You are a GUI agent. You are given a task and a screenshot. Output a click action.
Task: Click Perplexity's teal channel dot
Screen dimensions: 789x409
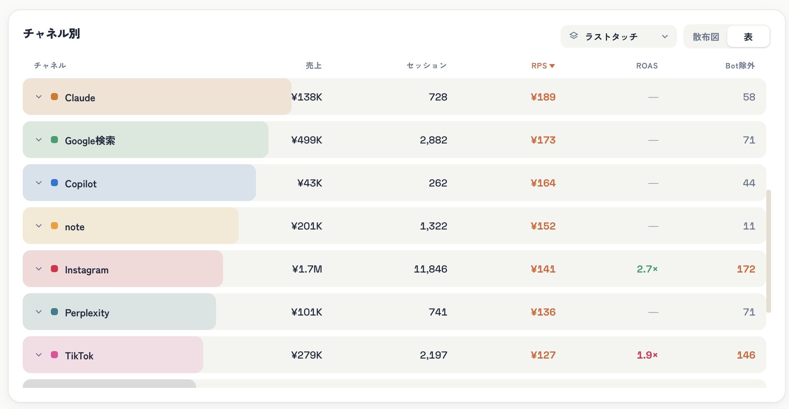tap(54, 312)
